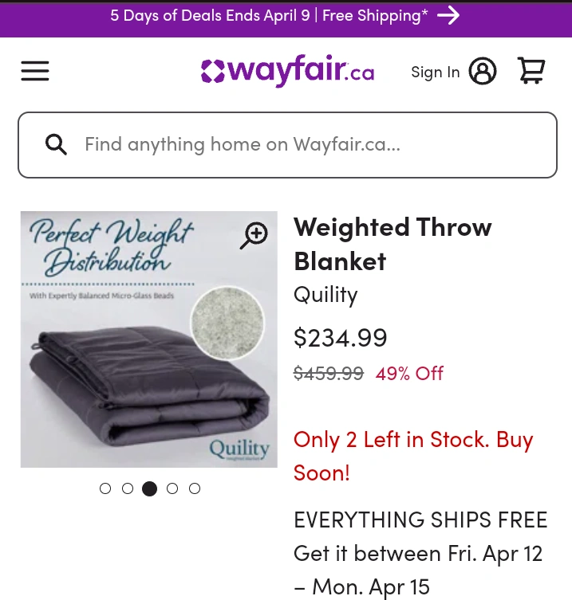Screen dimensions: 572x600
Task: Click the Weighted Throw Blanket title
Action: (393, 244)
